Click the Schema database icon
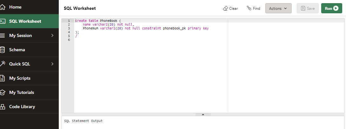Screen dimensions: 346x129 click(x=2, y=50)
